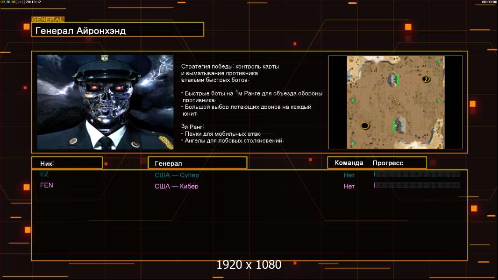Click the 'Прогресс' column header

tap(388, 163)
